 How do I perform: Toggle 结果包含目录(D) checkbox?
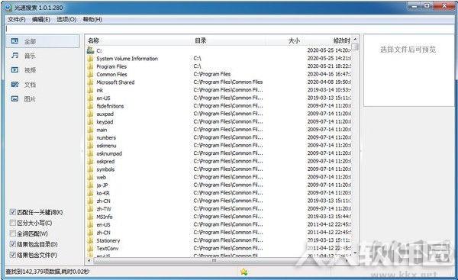(x=12, y=244)
